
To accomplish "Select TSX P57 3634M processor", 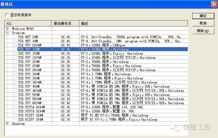I will [30, 82].
